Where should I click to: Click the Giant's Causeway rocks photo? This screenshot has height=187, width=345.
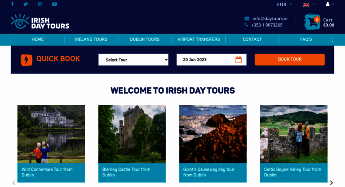(x=213, y=134)
